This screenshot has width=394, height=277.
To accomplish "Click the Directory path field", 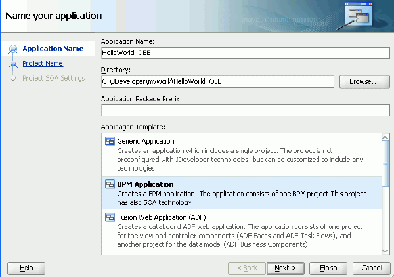I will (218, 81).
